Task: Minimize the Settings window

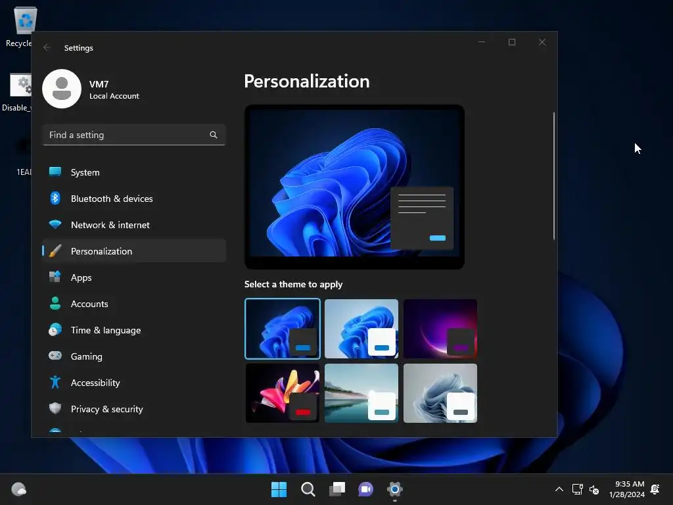Action: click(x=482, y=42)
